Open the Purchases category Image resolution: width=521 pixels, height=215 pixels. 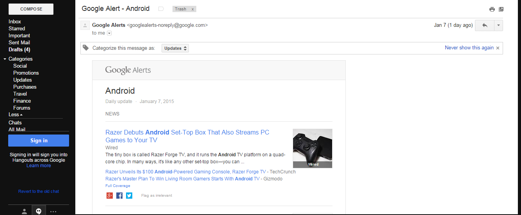click(x=25, y=87)
